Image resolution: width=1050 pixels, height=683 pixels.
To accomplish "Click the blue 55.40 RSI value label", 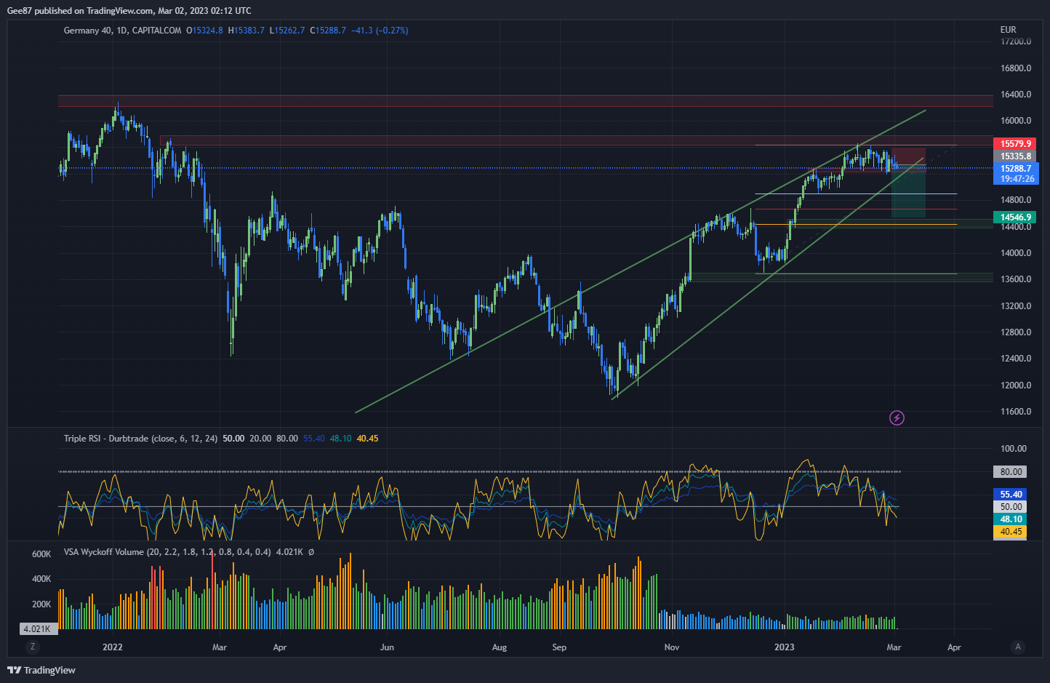I will (x=1011, y=495).
